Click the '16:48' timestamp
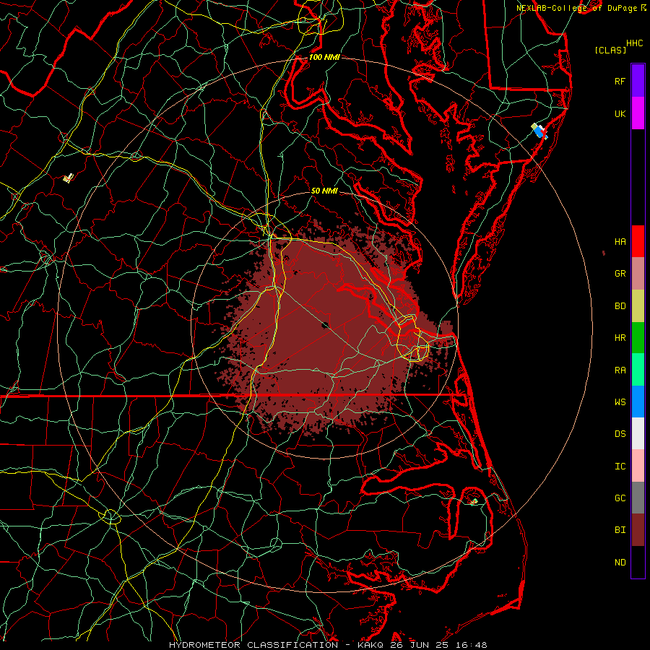 tap(473, 645)
